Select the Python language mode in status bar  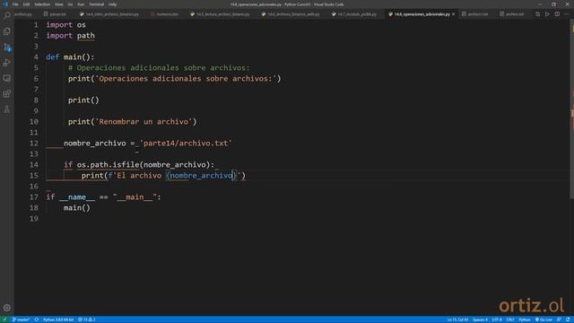[x=524, y=319]
